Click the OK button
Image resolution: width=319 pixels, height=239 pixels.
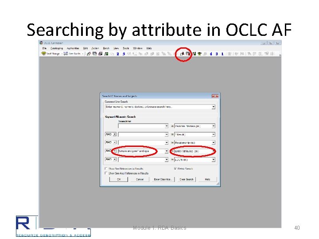pos(119,179)
